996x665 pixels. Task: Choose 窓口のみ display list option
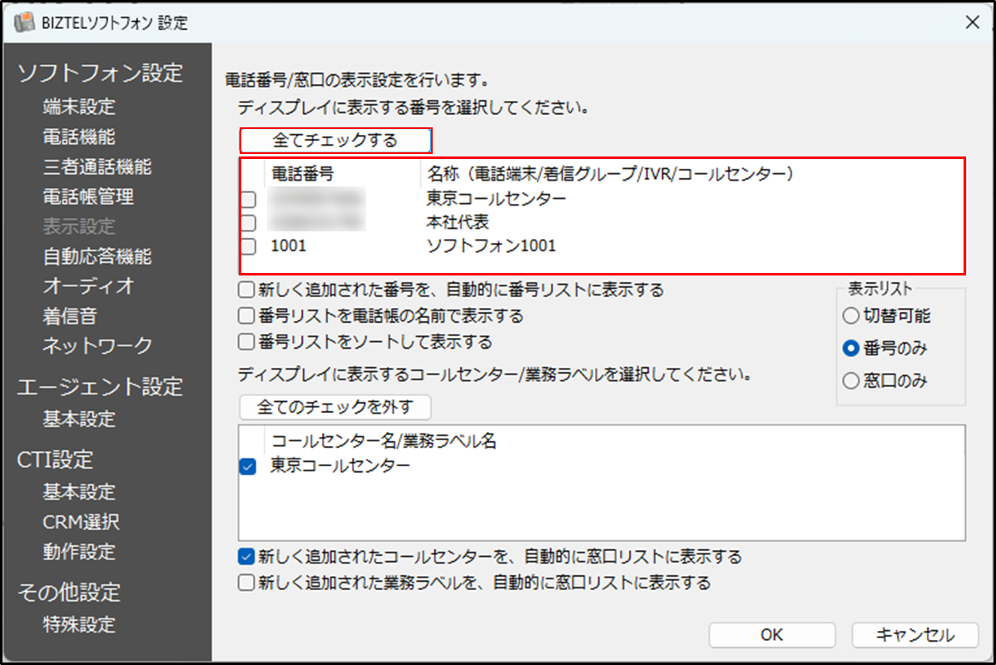(x=850, y=381)
